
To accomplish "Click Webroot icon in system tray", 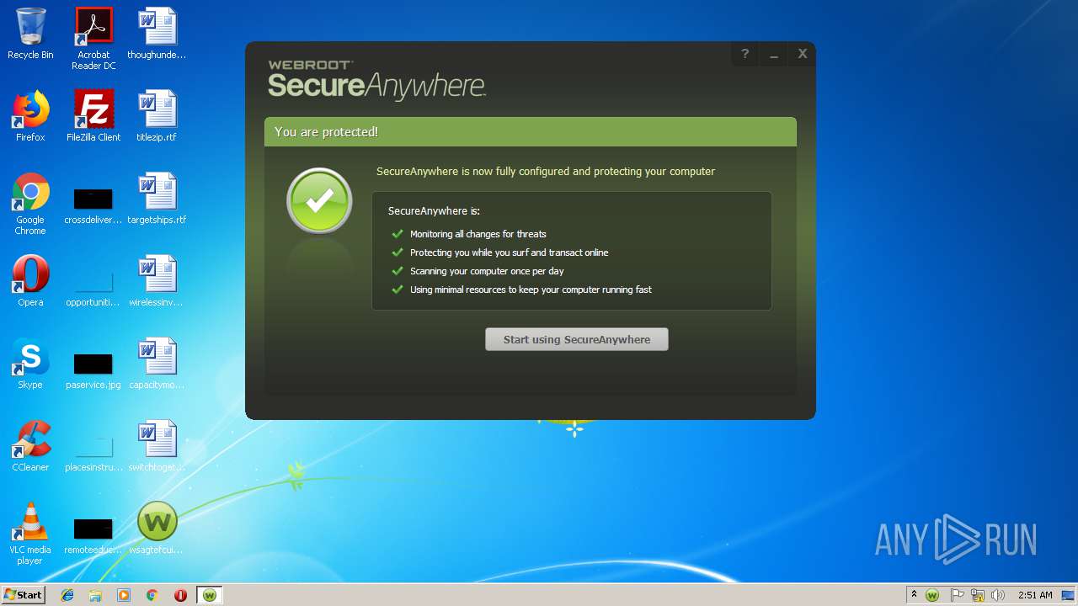I will tap(932, 595).
